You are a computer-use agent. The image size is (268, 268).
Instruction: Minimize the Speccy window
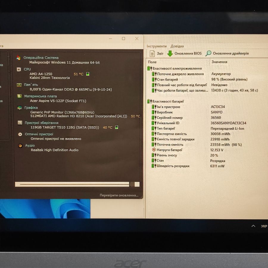click(x=110, y=38)
